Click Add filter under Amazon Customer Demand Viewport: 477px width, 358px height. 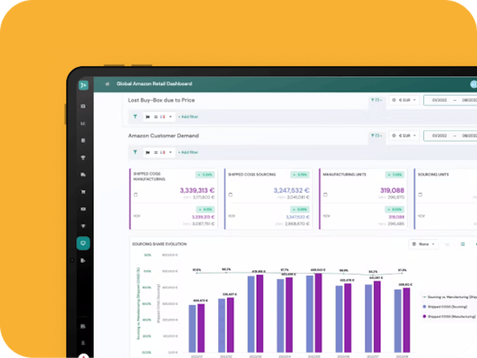[188, 152]
